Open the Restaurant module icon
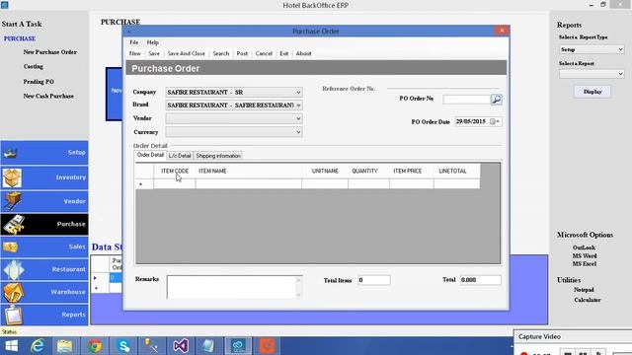632x355 pixels. point(13,269)
